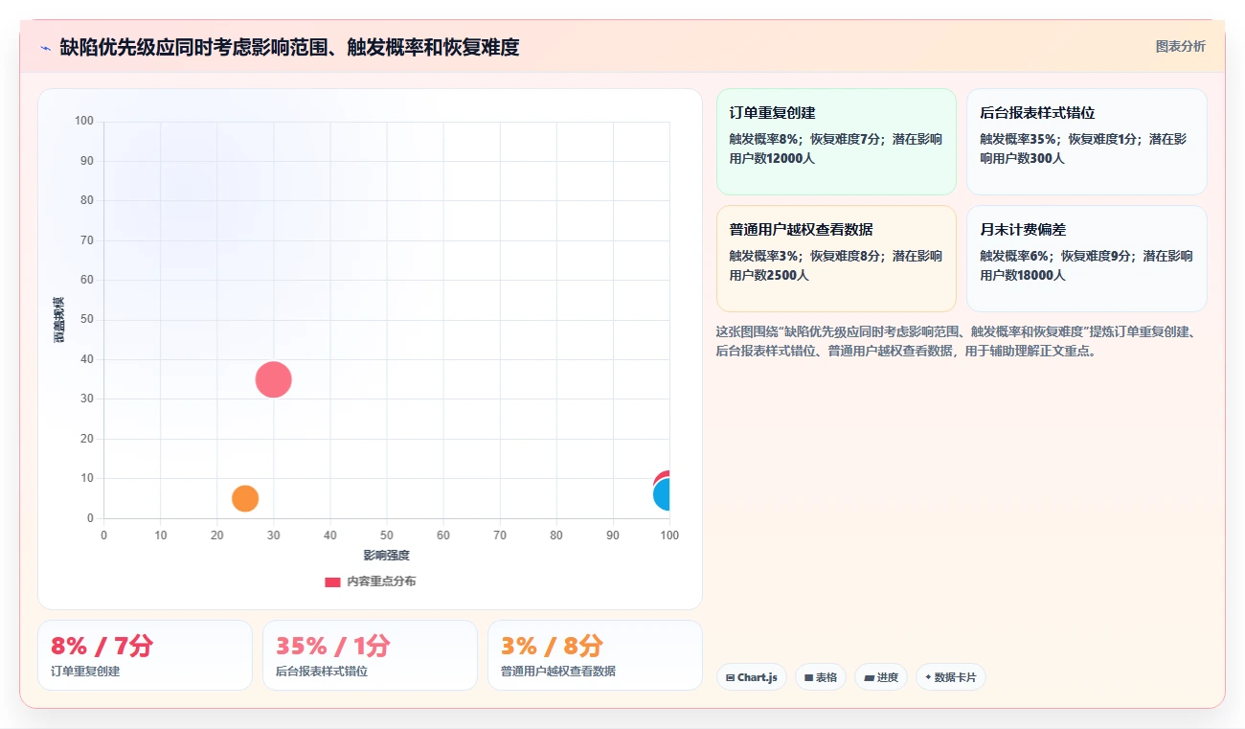This screenshot has height=729, width=1245.
Task: Click the 订单重复创建 label under 8% / 7分
Action: (85, 672)
